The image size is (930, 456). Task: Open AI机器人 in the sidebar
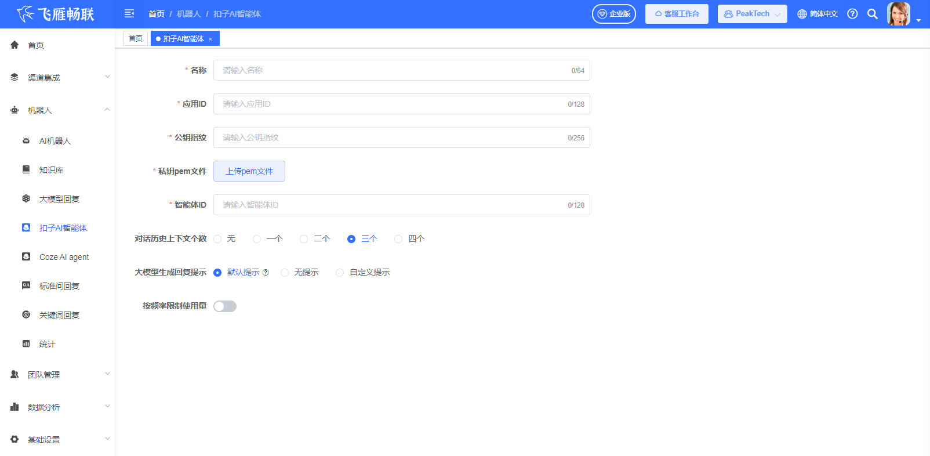point(55,141)
